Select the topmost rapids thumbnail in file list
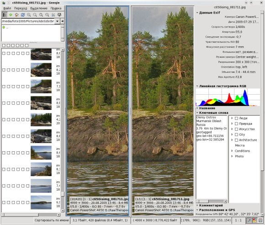Viewport: 265px width, 225px height. click(x=41, y=54)
